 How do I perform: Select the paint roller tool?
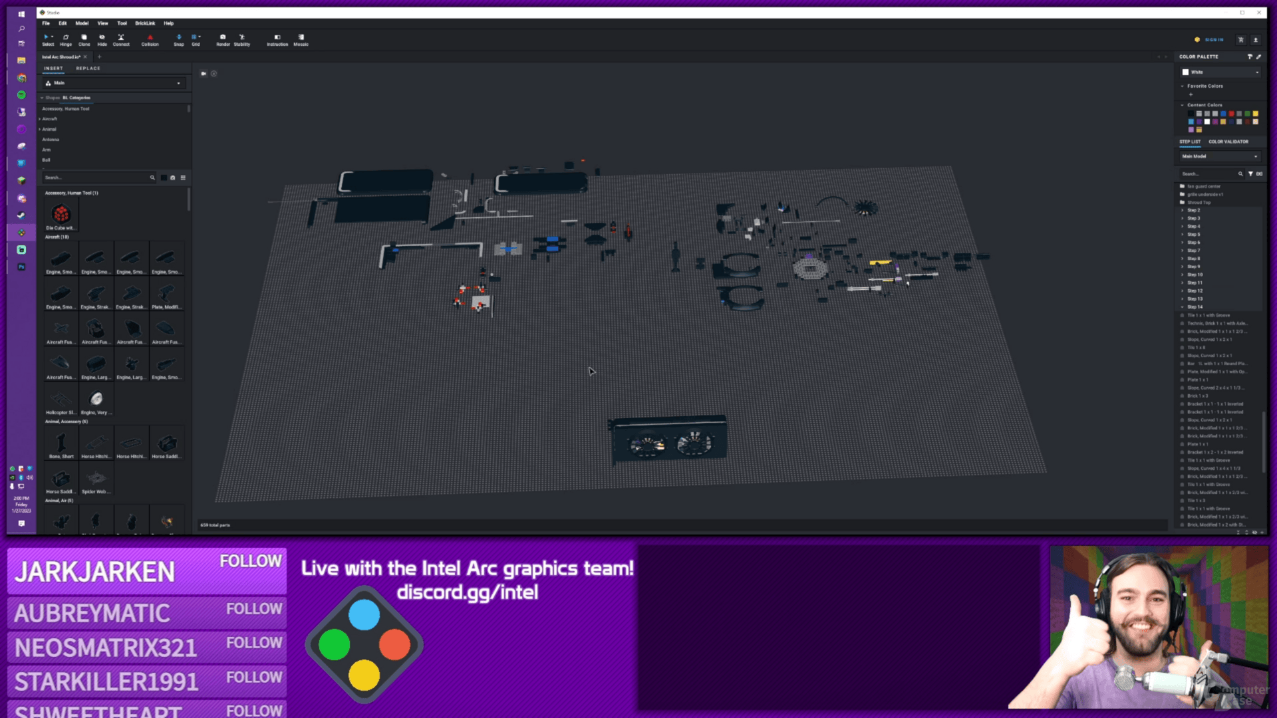[x=1250, y=57]
